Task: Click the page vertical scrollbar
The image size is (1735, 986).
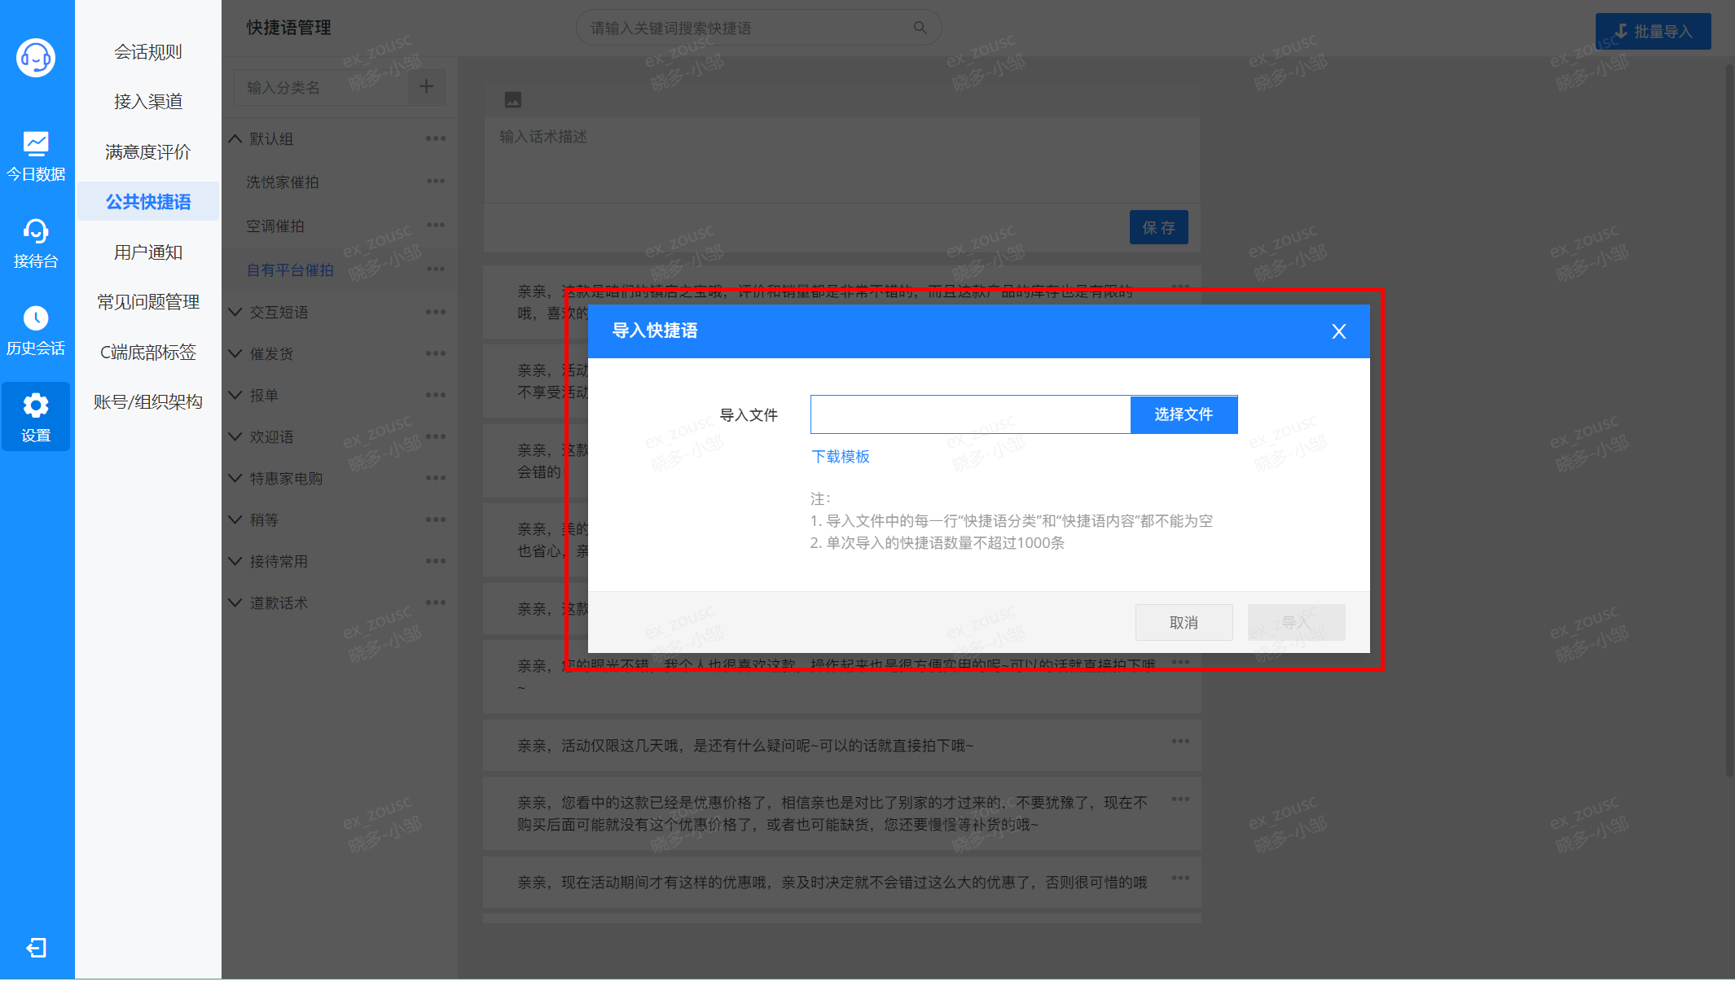Action: point(1729,419)
